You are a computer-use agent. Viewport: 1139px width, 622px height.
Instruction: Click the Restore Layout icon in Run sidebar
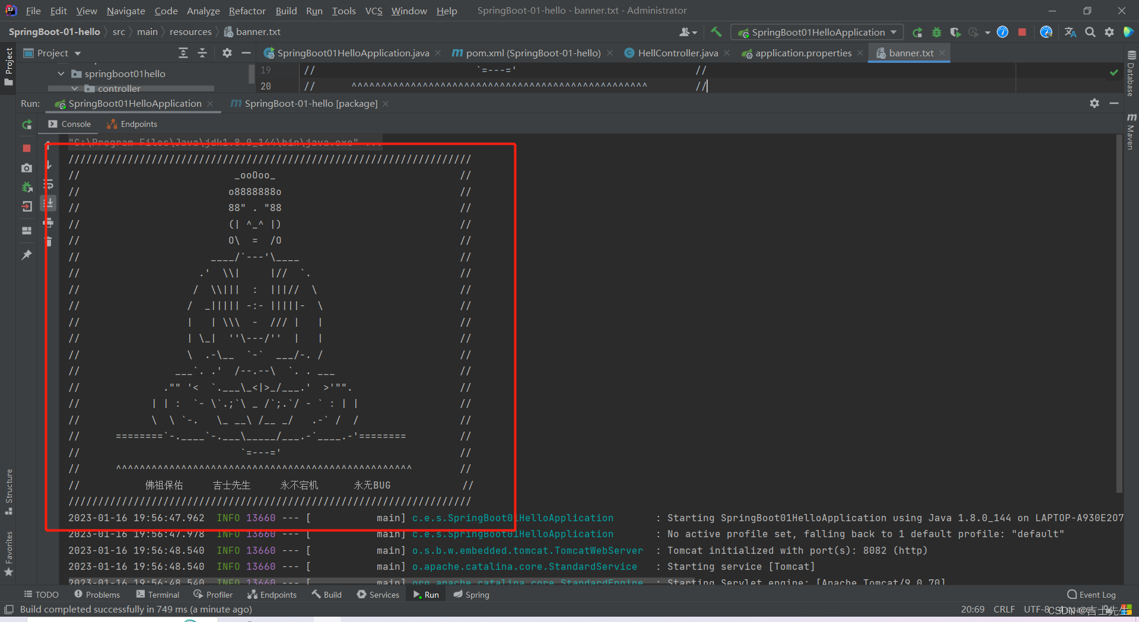pyautogui.click(x=27, y=231)
